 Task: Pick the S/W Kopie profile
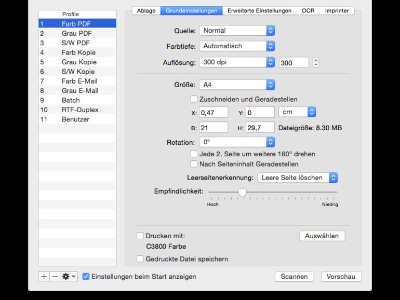tap(77, 72)
